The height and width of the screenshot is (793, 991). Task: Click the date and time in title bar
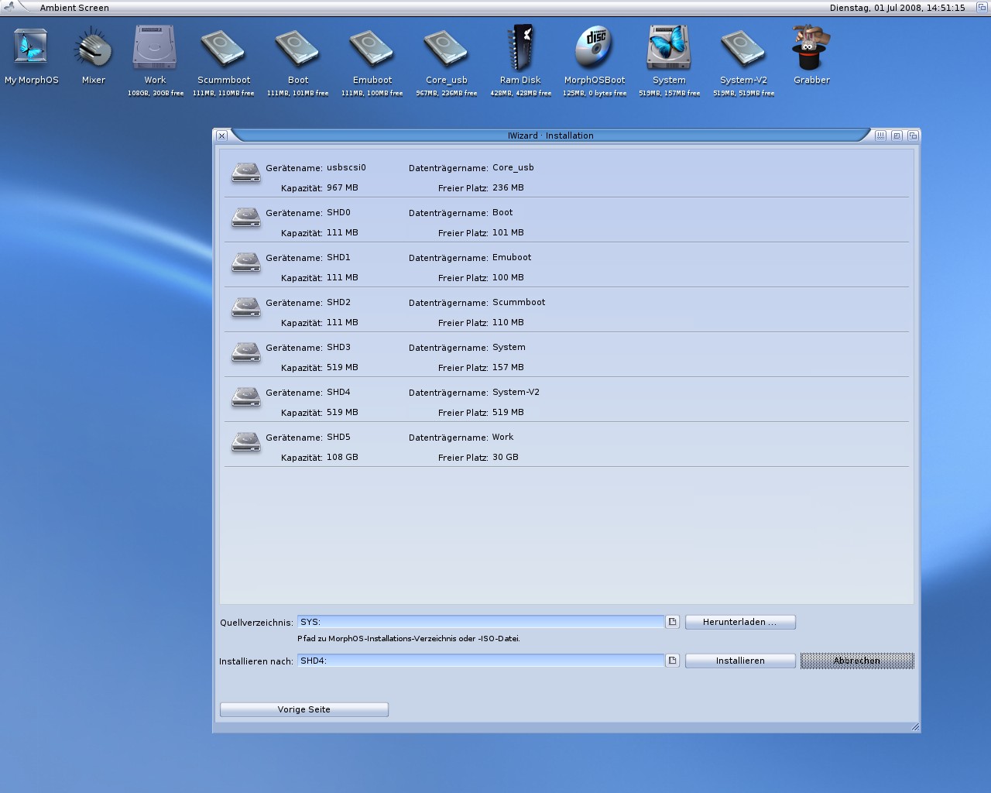pos(897,8)
